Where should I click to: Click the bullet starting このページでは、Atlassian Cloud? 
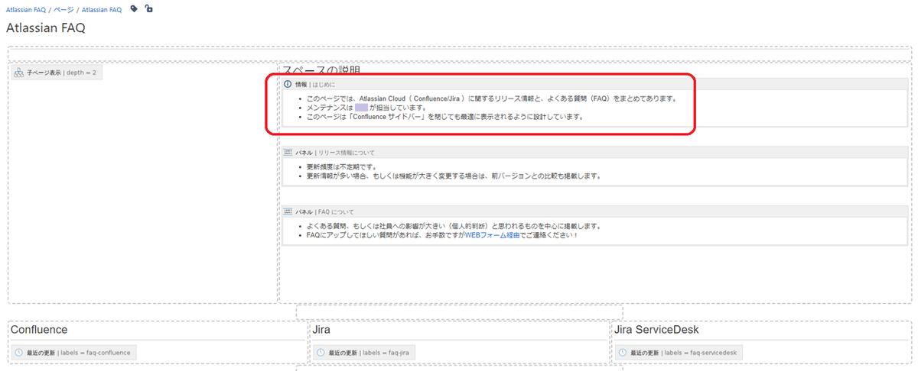pos(490,98)
